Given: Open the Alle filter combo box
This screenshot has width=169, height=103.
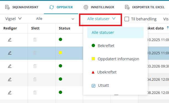Looking at the screenshot, I should [55, 19].
